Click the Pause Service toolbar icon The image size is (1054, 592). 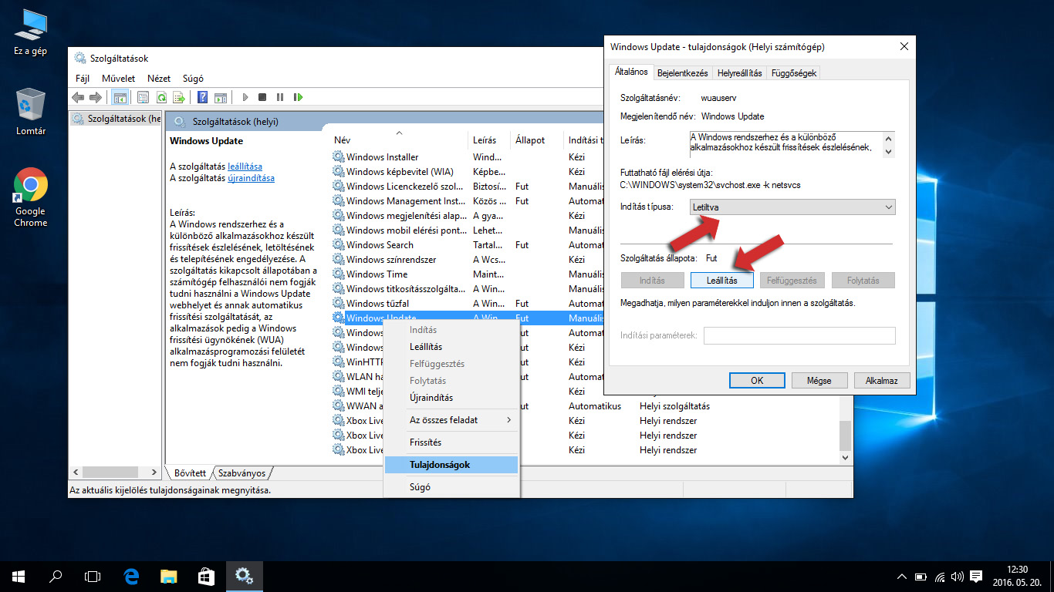coord(280,97)
